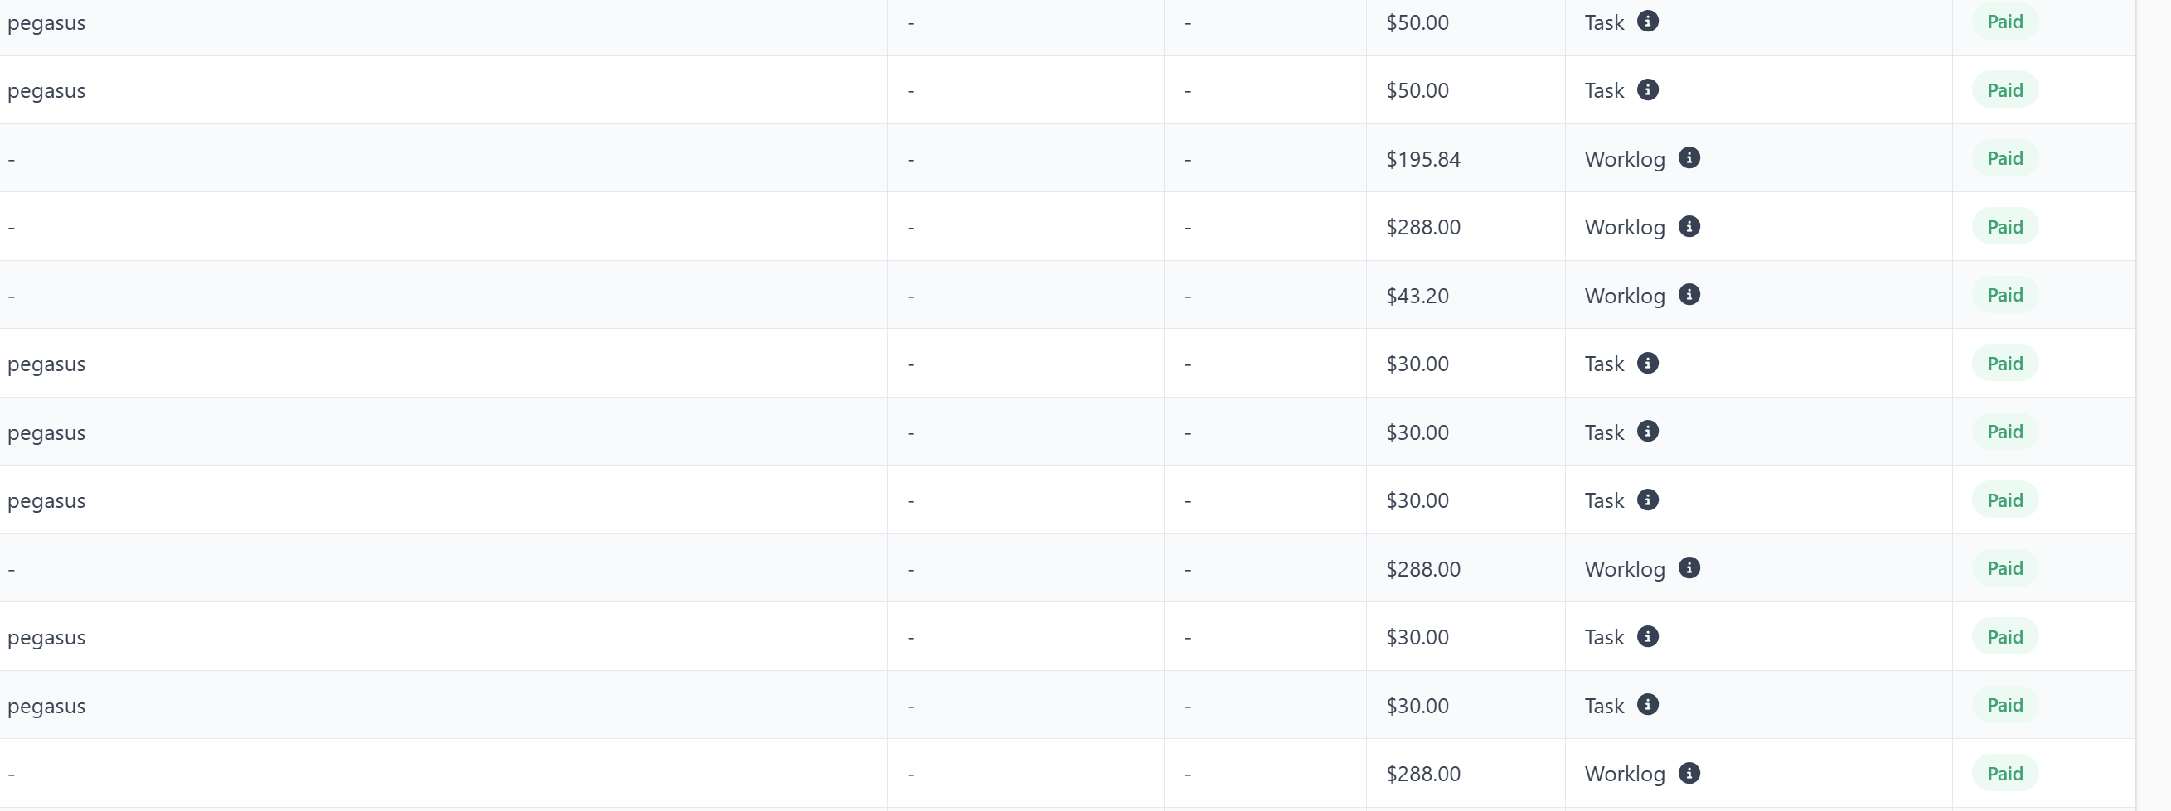The width and height of the screenshot is (2171, 811).
Task: Open Task info icon directly above the bottom row
Action: [1648, 705]
